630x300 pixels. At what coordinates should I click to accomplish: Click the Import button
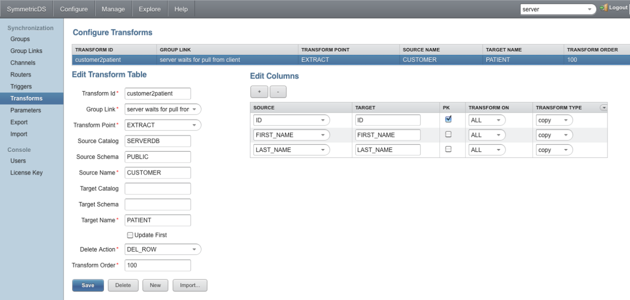coord(190,285)
